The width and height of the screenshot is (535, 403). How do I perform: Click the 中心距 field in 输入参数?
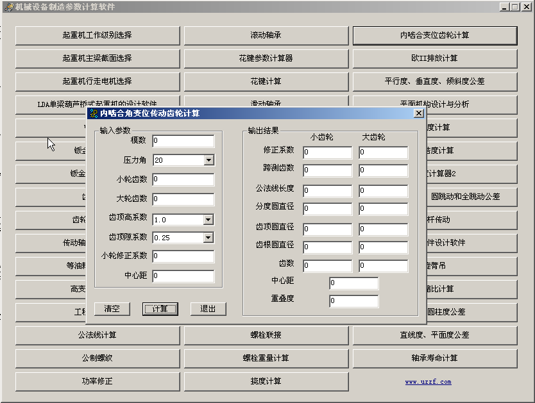[x=183, y=276]
